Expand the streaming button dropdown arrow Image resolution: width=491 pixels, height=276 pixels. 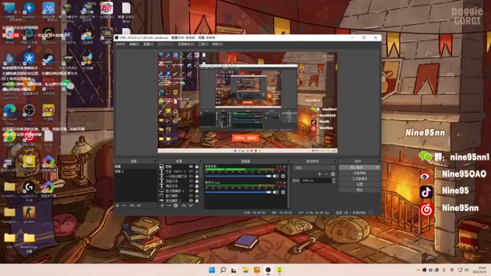tap(377, 167)
